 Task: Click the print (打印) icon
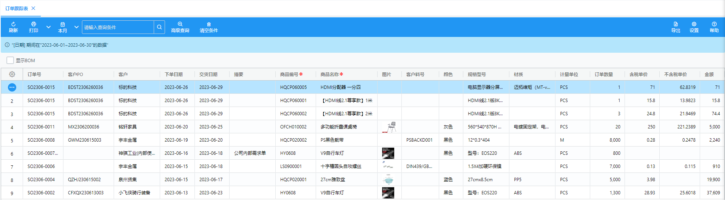(34, 24)
